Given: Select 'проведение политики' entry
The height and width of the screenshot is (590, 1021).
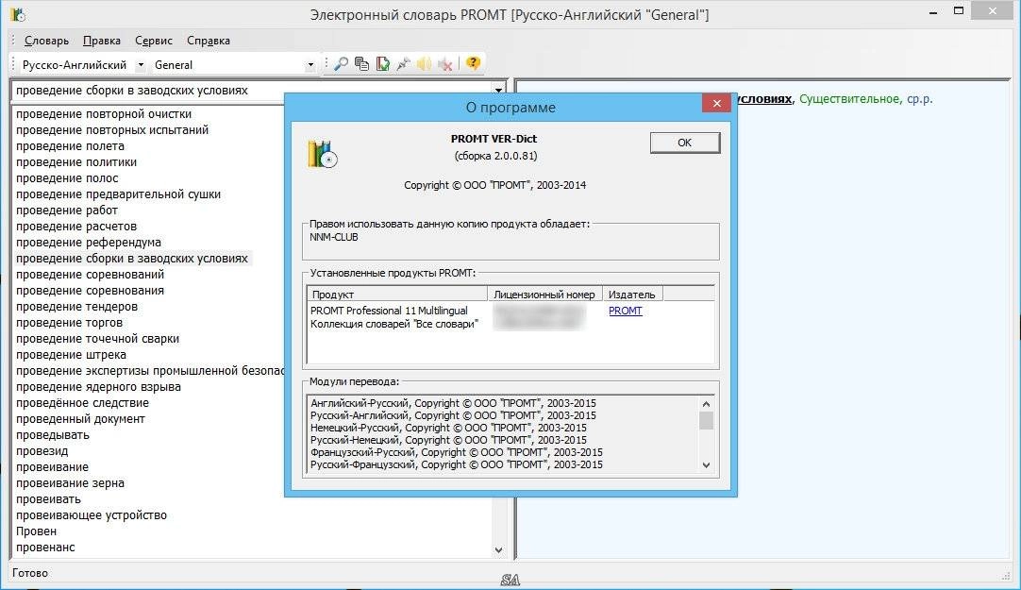Looking at the screenshot, I should pos(76,162).
